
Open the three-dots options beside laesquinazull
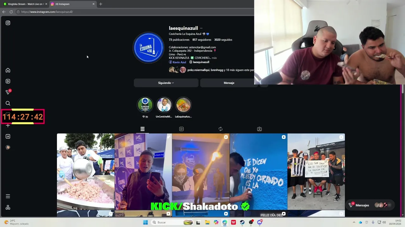[201, 28]
